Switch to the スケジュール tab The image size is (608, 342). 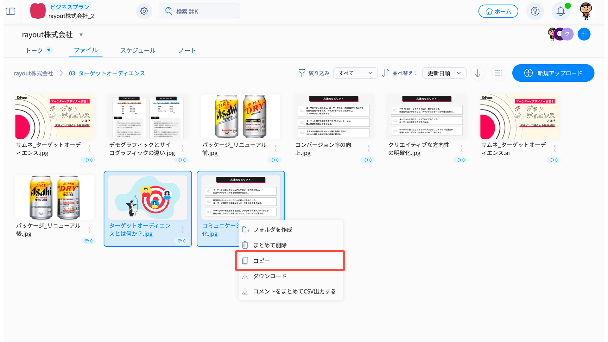coord(138,50)
